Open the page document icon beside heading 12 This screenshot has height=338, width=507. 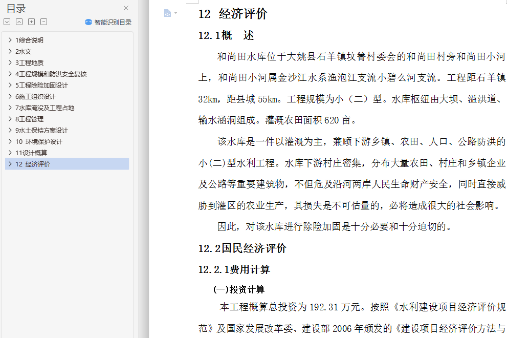tap(167, 13)
